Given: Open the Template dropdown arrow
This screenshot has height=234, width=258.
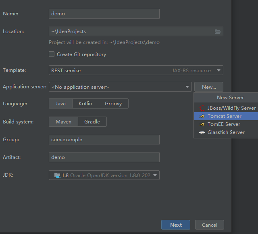Looking at the screenshot, I should point(218,71).
